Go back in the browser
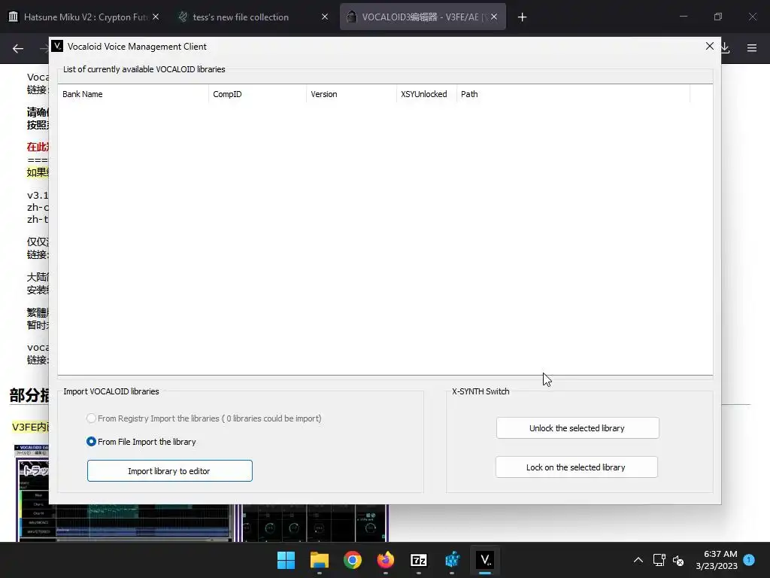Screen dimensions: 770x578 coord(18,48)
